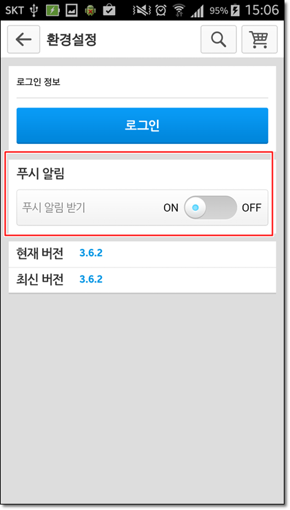Select the ON label of push switch

pyautogui.click(x=171, y=207)
